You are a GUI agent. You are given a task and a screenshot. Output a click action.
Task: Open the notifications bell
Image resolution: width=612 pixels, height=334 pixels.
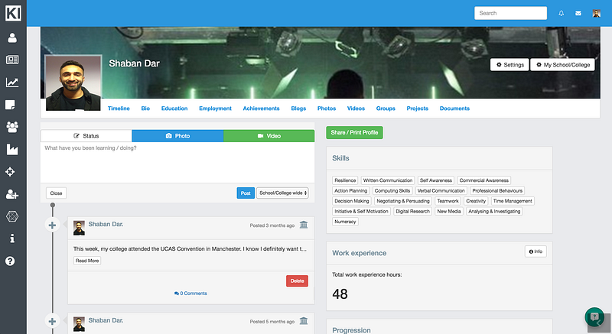(562, 13)
